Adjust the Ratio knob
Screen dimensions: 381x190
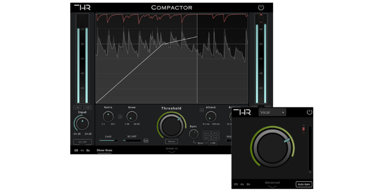108,117
